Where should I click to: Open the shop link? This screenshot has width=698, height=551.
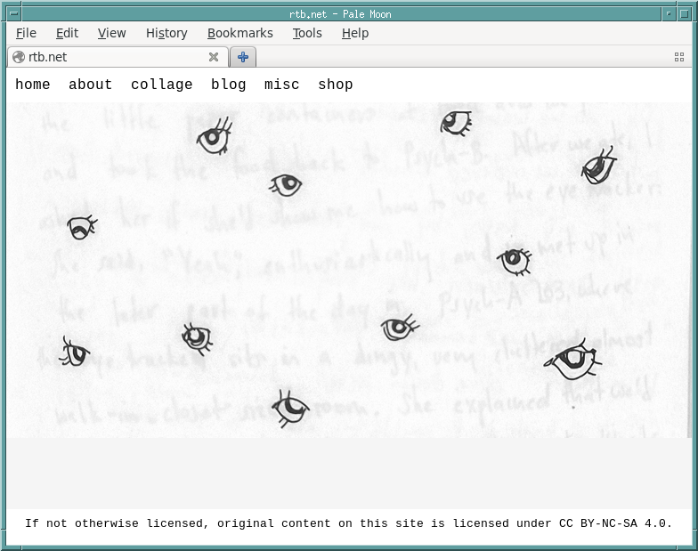coord(336,85)
